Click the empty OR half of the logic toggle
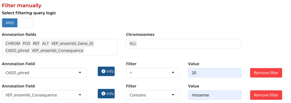291x103 pixels. click(x=25, y=23)
